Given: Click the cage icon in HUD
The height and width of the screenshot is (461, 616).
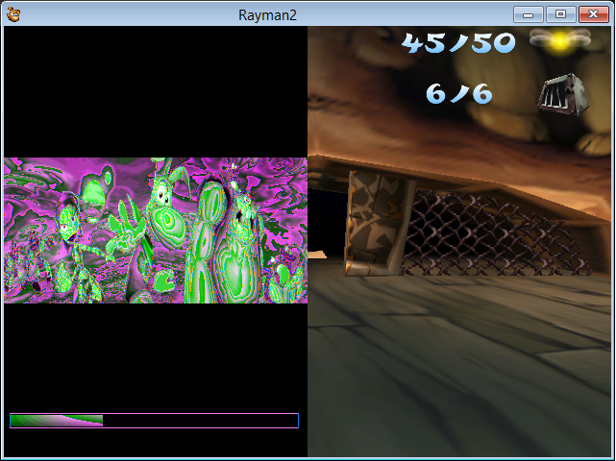Looking at the screenshot, I should point(563,94).
